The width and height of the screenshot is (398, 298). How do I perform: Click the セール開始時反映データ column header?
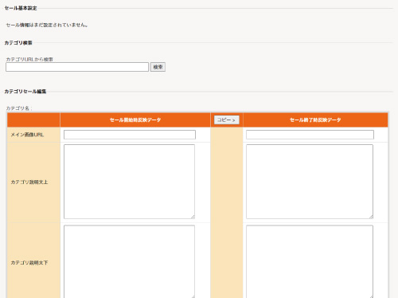pos(135,120)
